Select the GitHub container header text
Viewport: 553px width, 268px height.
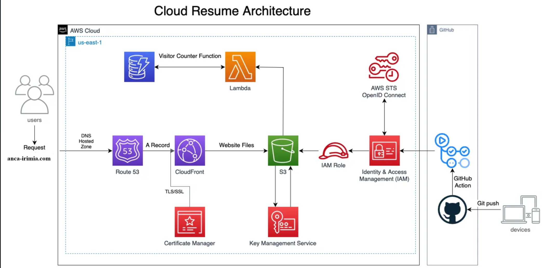coord(447,30)
